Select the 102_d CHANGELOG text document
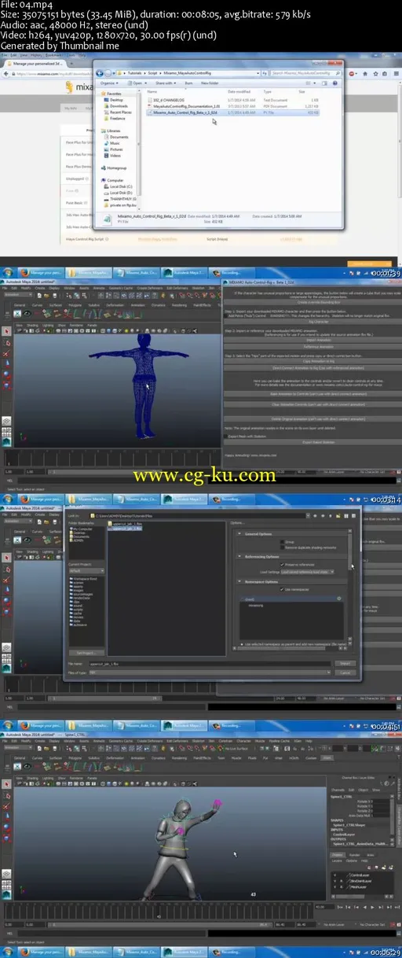 point(170,100)
